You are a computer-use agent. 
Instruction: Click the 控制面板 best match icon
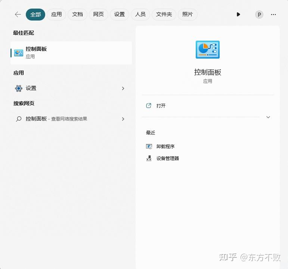click(19, 53)
